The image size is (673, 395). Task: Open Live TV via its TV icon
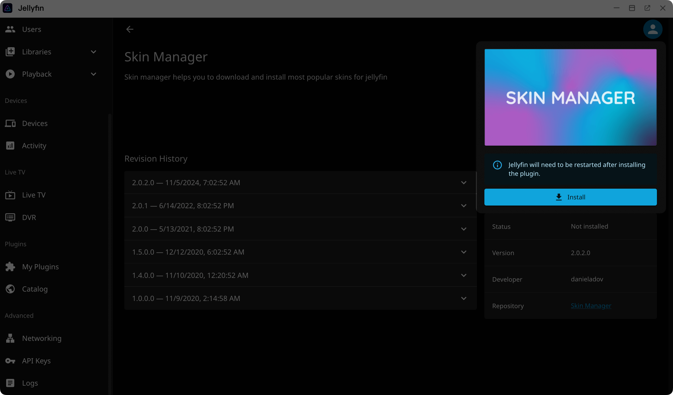pyautogui.click(x=10, y=195)
